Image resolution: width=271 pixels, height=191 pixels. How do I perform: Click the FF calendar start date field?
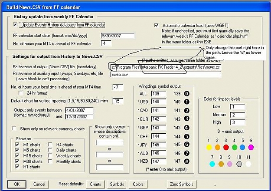coord(118,36)
